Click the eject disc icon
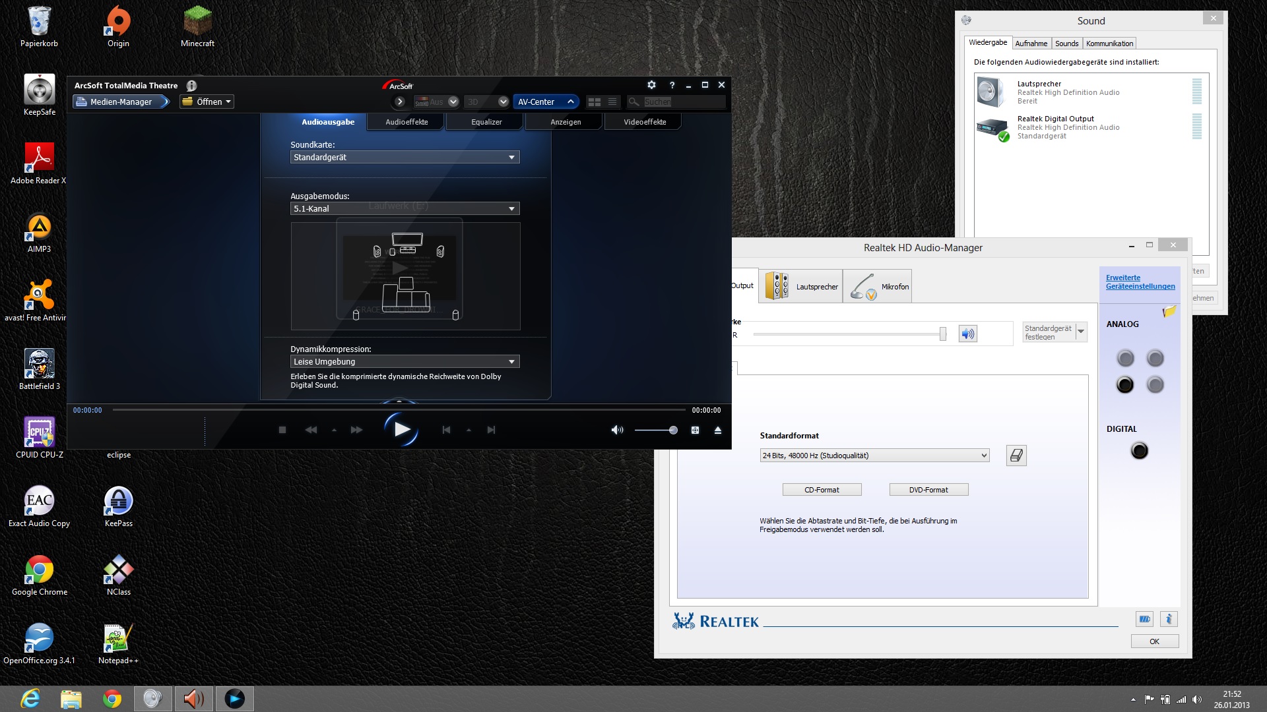Screen dimensions: 1267x712 point(718,430)
